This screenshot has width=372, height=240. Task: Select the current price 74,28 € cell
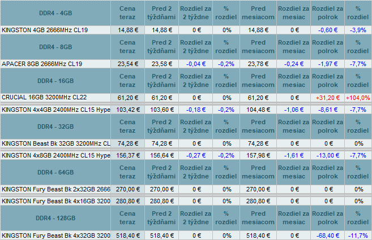(x=127, y=143)
